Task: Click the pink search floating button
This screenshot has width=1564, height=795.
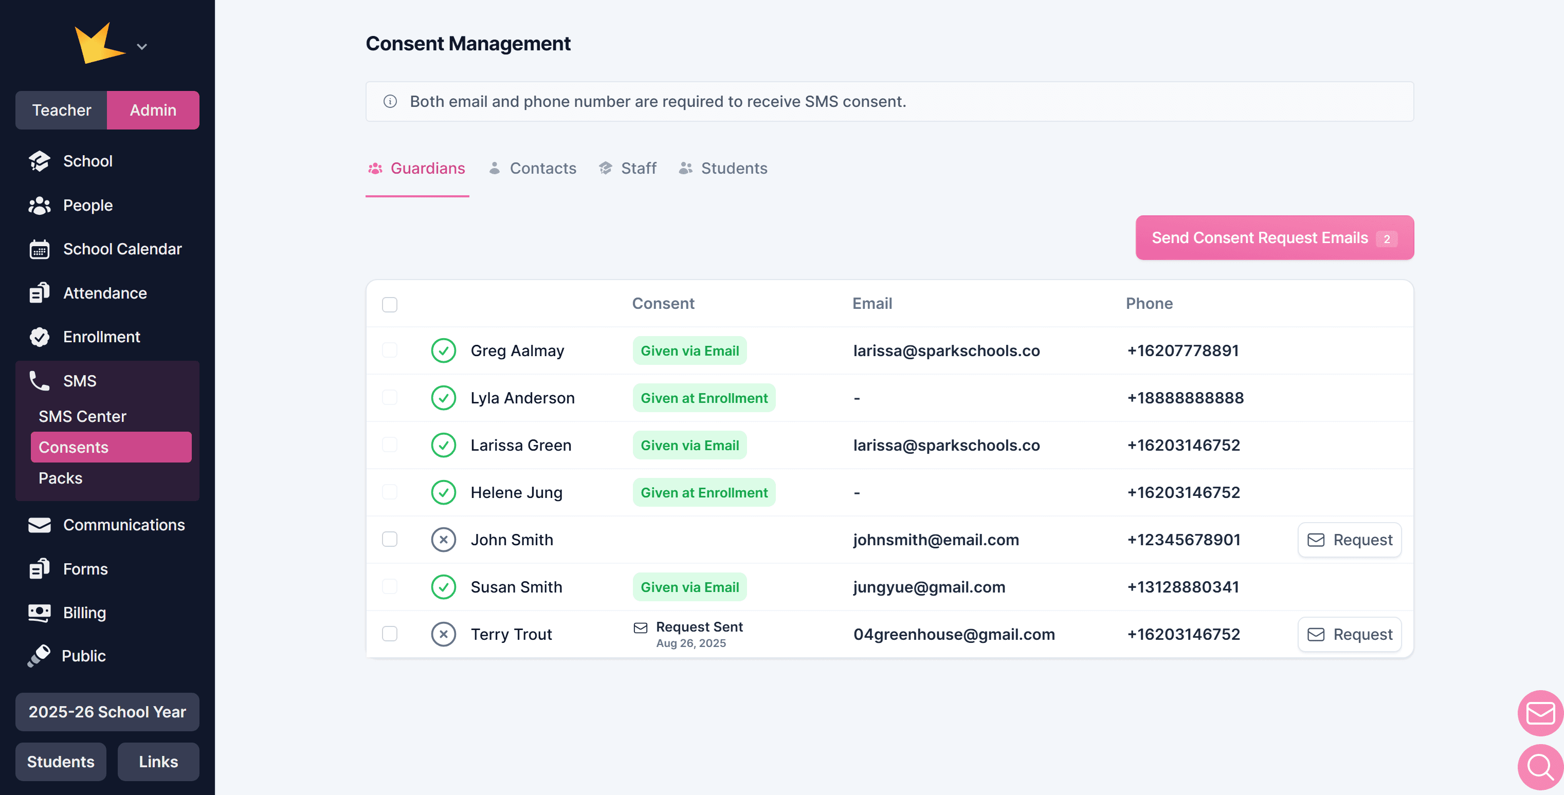Action: click(x=1540, y=766)
